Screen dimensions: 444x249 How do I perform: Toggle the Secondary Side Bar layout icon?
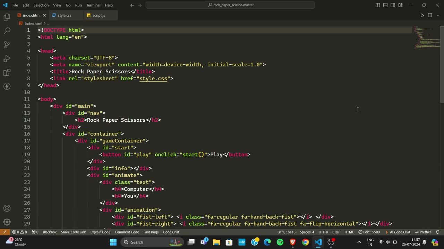coord(393,5)
